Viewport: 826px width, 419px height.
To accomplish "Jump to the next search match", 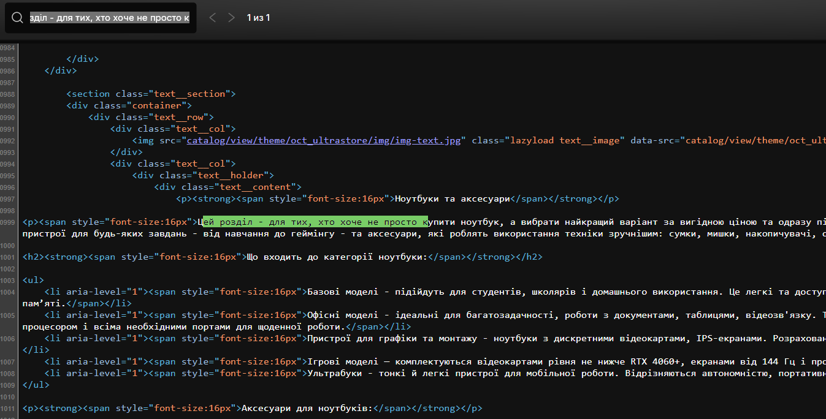I will pyautogui.click(x=231, y=18).
